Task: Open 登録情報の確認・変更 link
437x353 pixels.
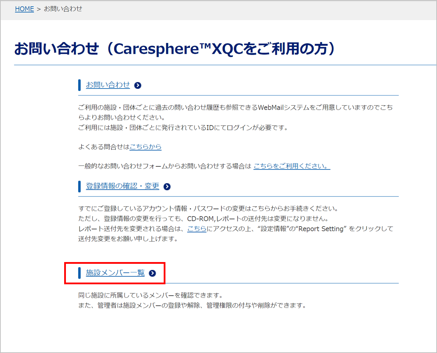Action: tap(122, 186)
